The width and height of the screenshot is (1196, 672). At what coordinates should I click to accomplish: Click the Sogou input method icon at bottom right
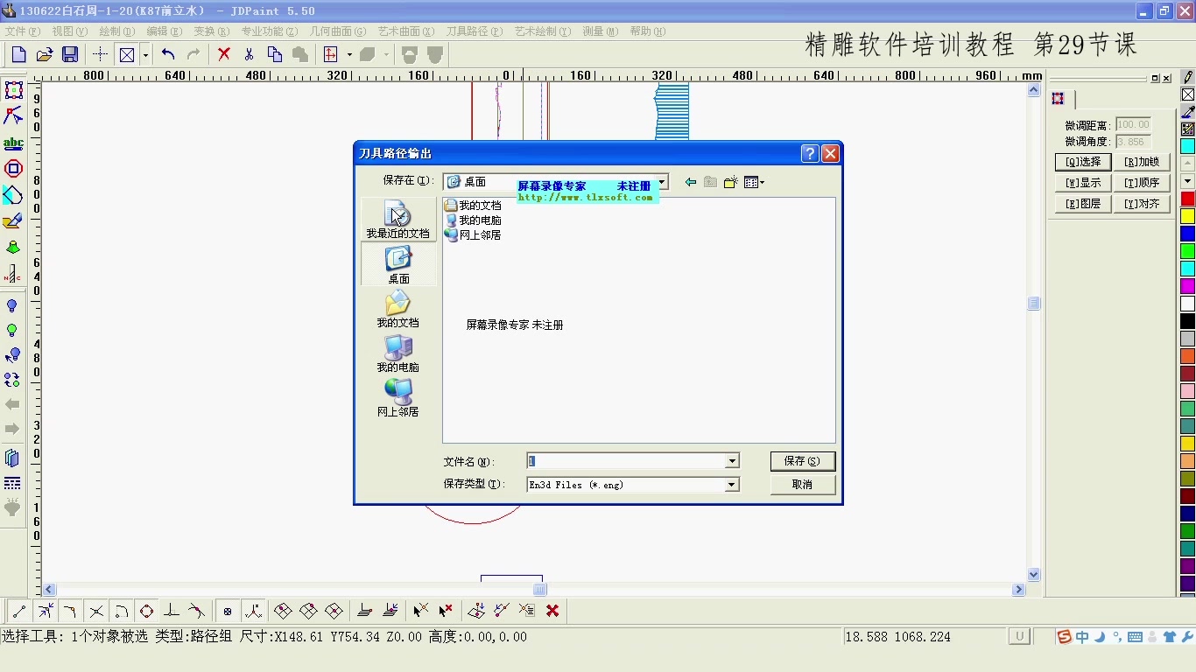pos(1063,637)
